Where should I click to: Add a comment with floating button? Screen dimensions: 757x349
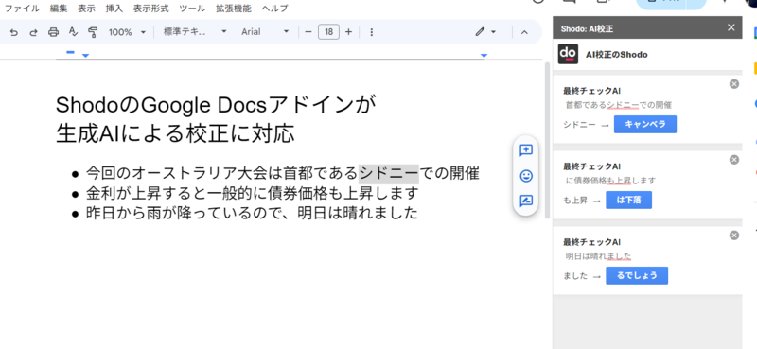pyautogui.click(x=526, y=150)
